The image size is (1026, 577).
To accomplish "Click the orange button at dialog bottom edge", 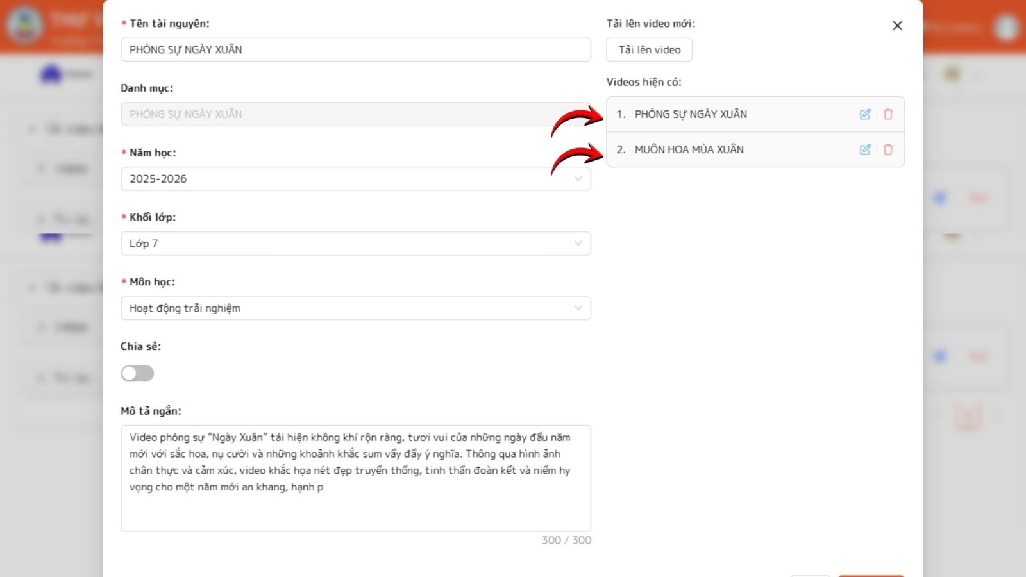I will point(871,574).
